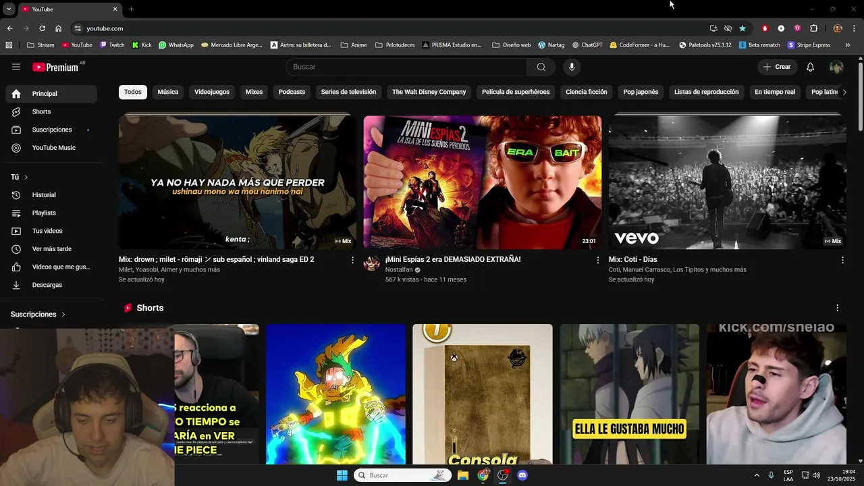Click the Nostalfan channel name
864x486 pixels.
399,270
